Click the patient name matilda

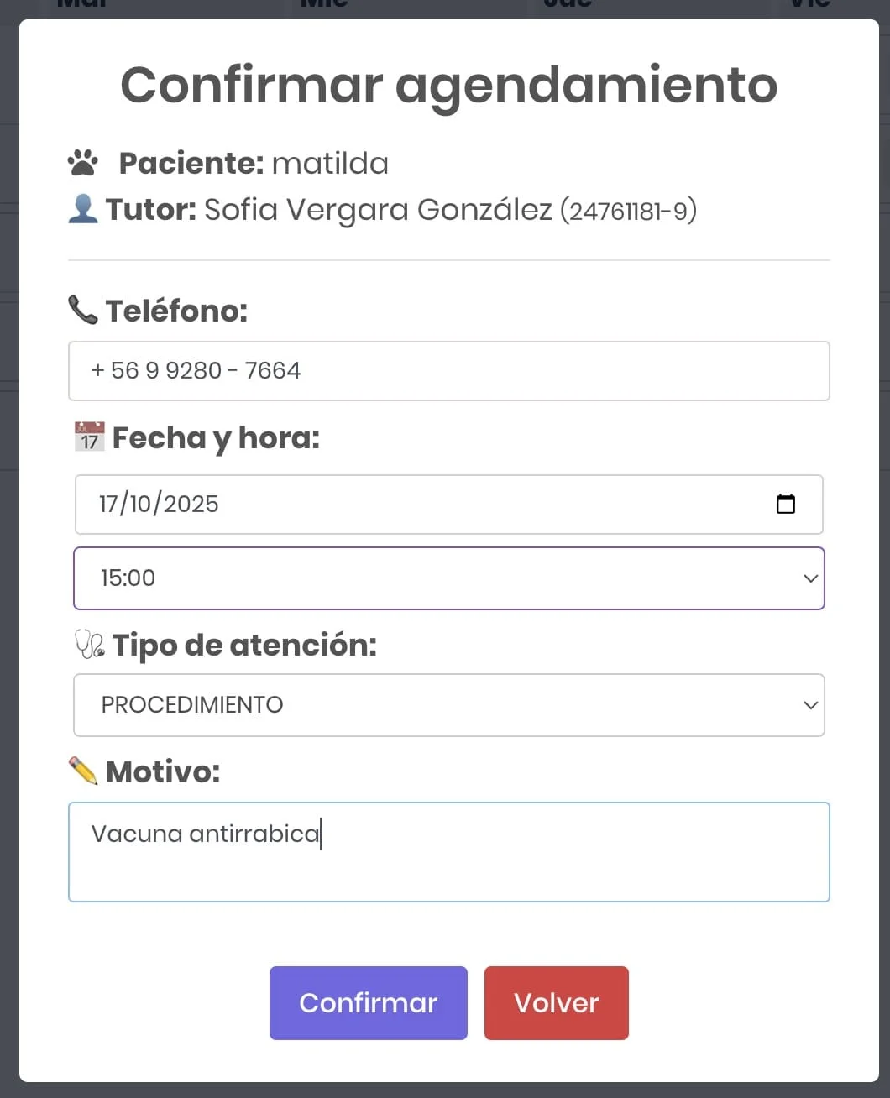[x=330, y=162]
